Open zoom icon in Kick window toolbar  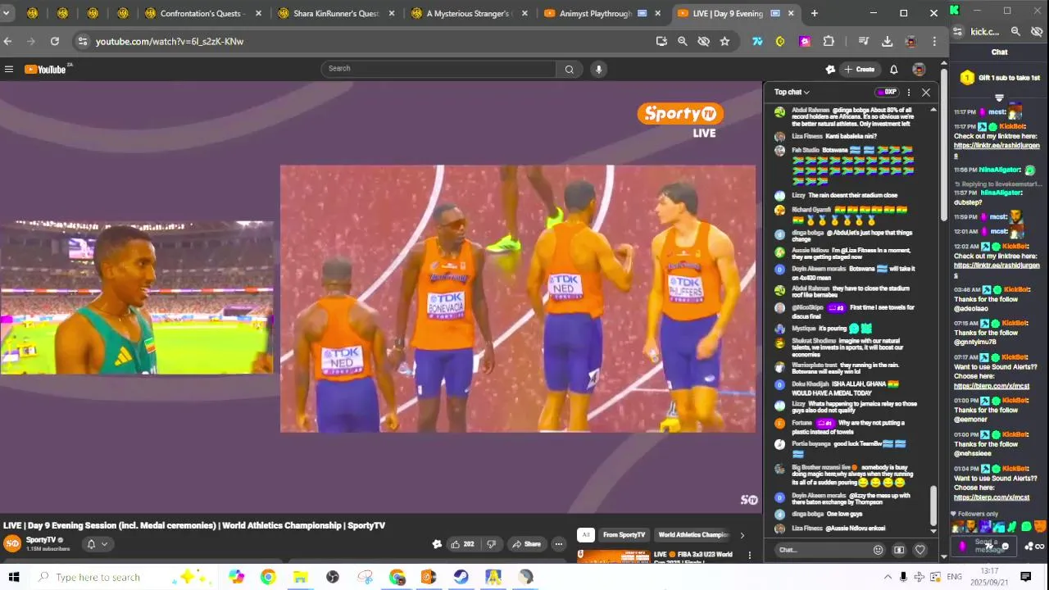click(1015, 31)
